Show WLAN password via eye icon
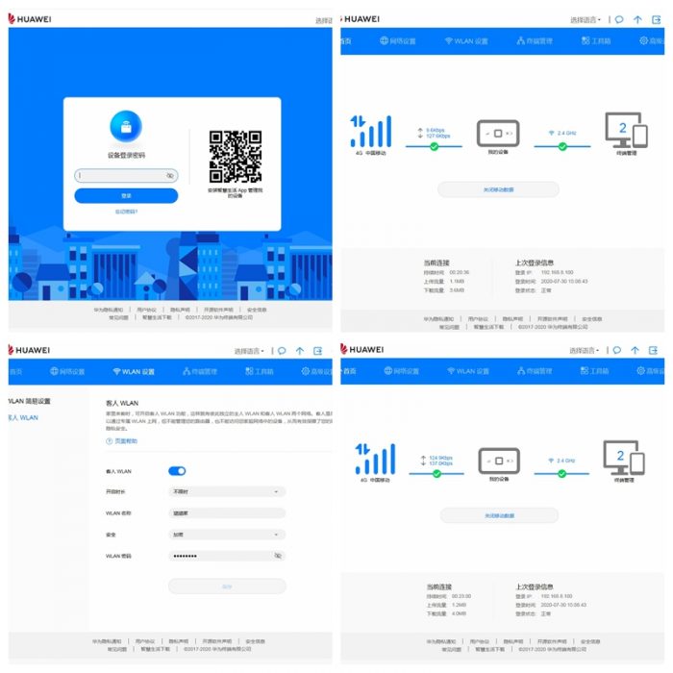 click(278, 556)
